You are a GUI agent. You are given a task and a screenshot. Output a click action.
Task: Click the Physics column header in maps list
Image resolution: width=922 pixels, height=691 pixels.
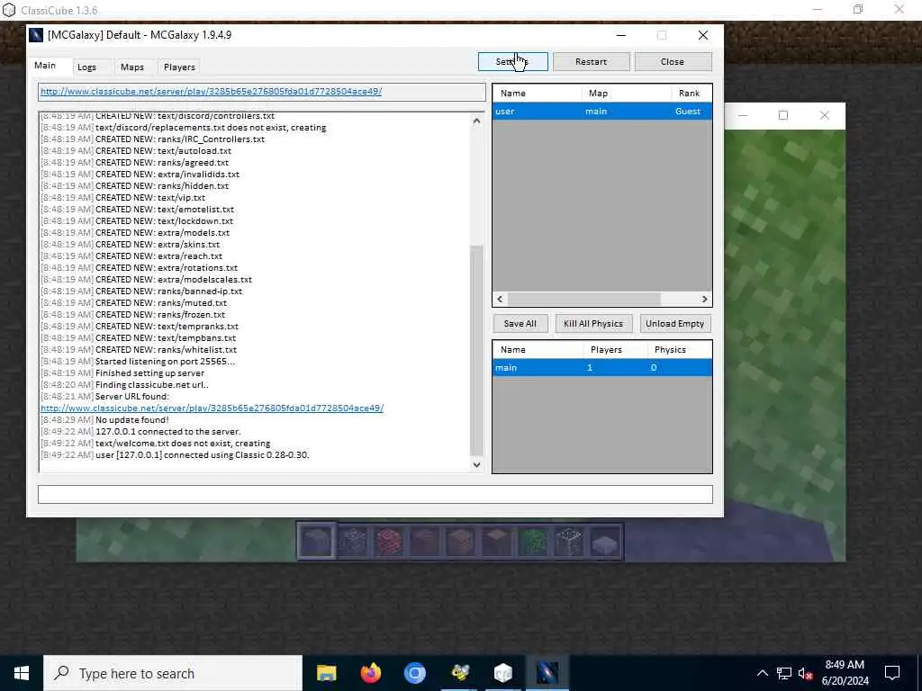coord(679,350)
